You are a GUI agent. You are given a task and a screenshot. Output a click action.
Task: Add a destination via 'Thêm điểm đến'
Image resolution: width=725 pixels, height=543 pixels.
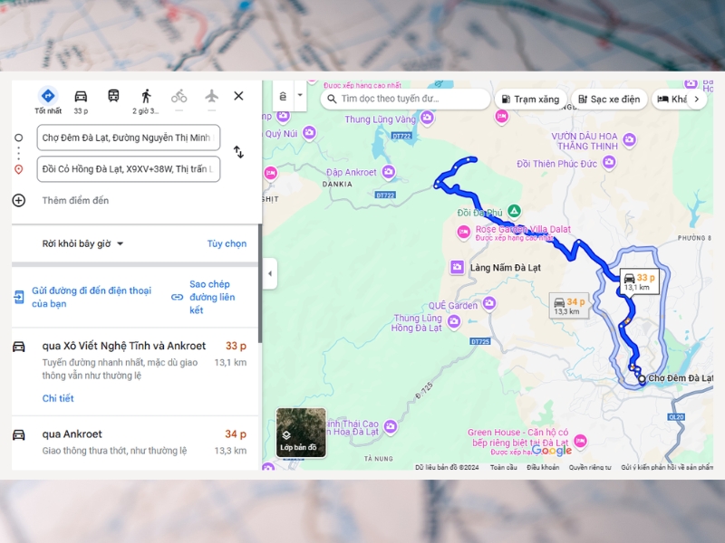(75, 200)
